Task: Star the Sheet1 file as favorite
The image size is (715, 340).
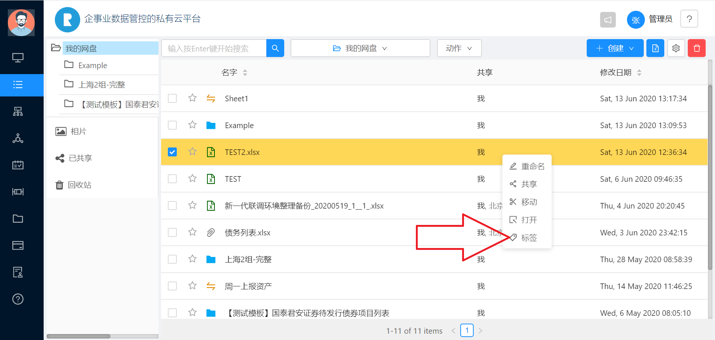Action: tap(192, 98)
